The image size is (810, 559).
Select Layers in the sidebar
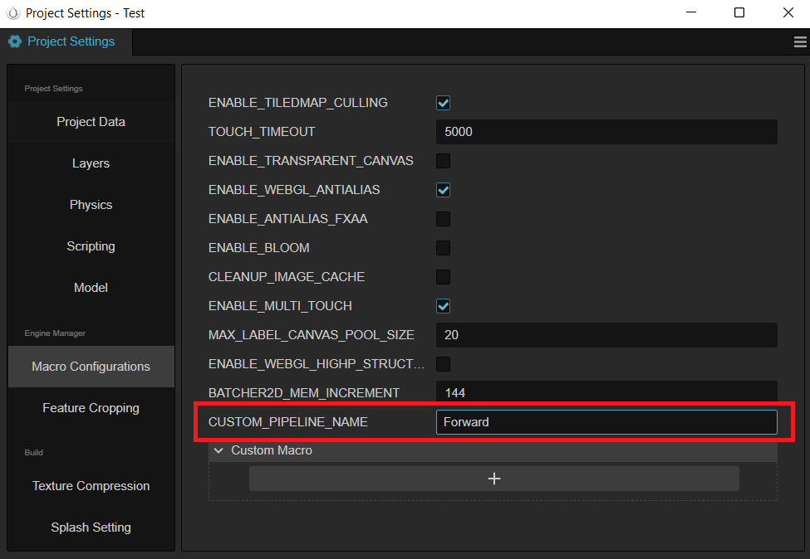tap(91, 163)
